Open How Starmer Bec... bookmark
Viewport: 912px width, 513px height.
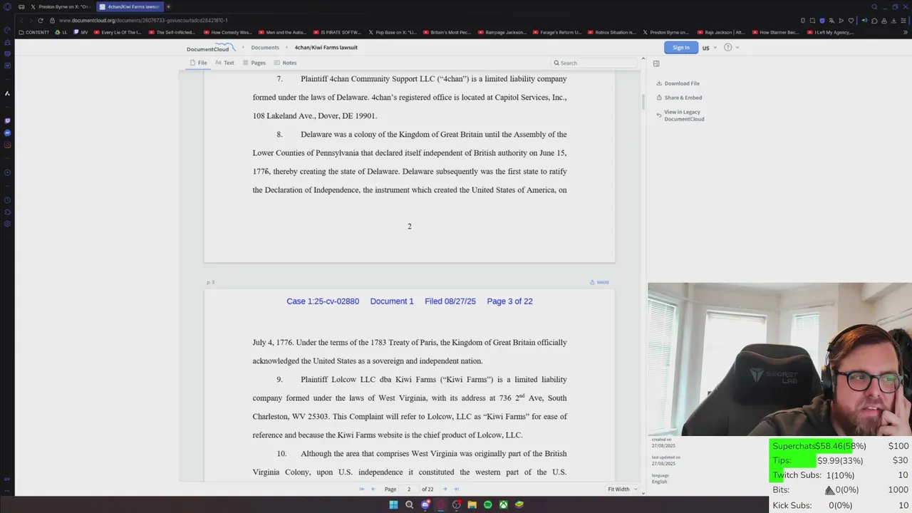point(776,32)
